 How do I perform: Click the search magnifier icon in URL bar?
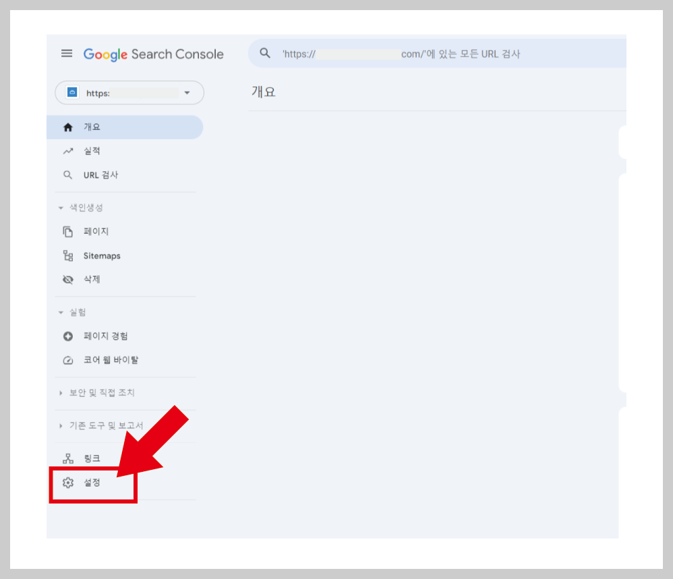pos(265,53)
